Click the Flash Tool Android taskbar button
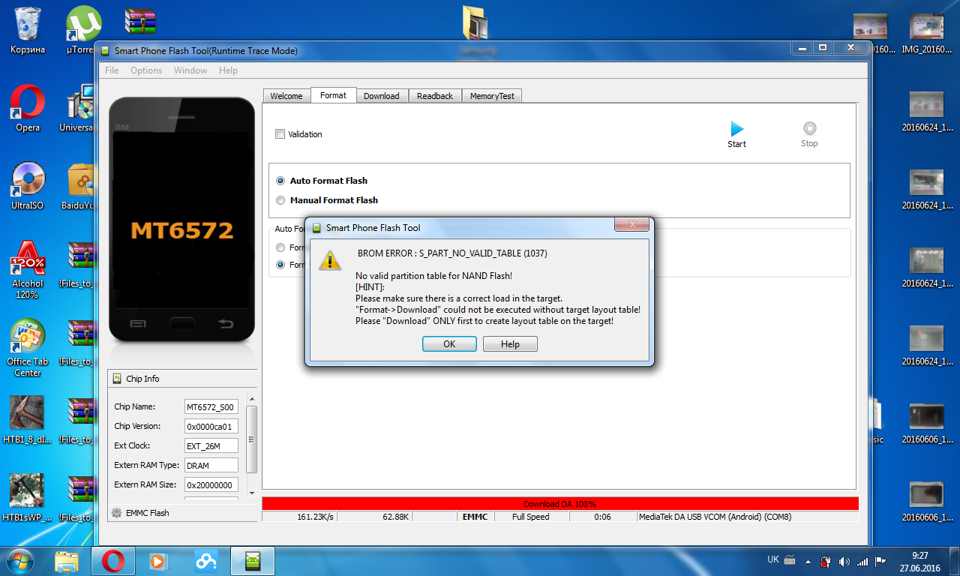Viewport: 960px width, 576px height. coord(253,560)
